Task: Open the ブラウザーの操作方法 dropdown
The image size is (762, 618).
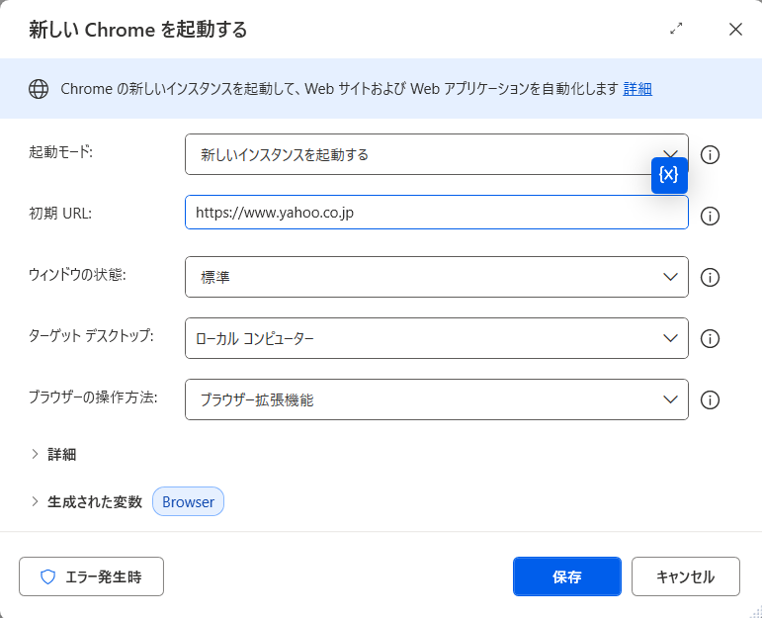Action: click(x=436, y=399)
